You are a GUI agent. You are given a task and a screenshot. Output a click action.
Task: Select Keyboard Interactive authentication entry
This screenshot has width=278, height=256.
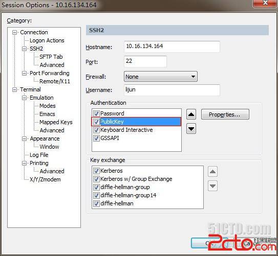click(x=126, y=130)
